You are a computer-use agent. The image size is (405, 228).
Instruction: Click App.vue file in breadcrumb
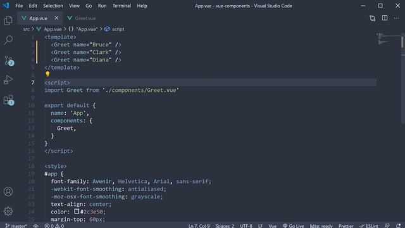point(49,29)
